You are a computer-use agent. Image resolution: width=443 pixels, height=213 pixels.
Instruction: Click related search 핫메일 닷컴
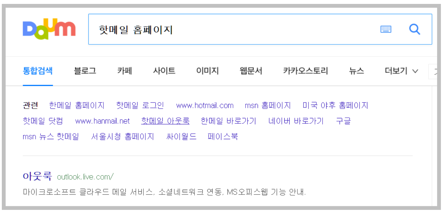pyautogui.click(x=43, y=121)
